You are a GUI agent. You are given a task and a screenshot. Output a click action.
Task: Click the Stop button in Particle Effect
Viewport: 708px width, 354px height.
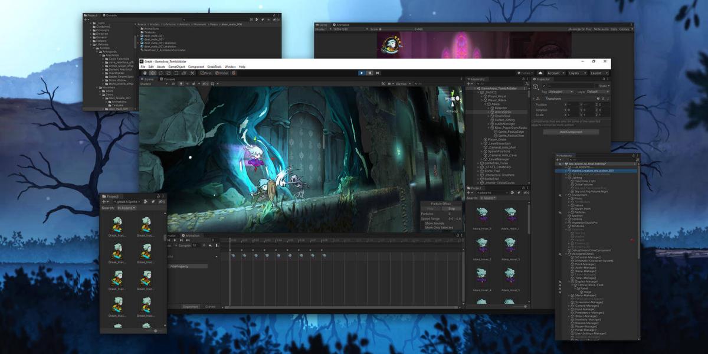click(451, 209)
